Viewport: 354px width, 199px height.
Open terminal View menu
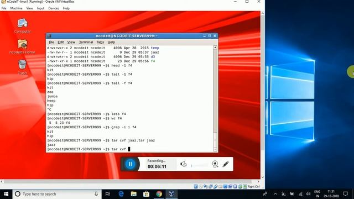tap(71, 42)
